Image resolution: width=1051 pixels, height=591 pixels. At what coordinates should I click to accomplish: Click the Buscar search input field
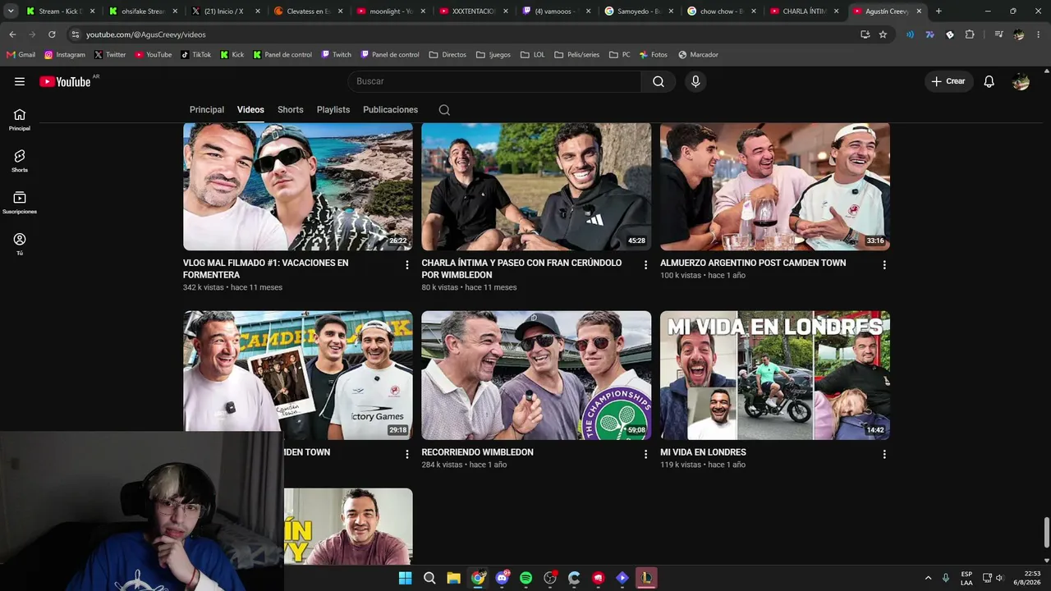click(x=494, y=81)
